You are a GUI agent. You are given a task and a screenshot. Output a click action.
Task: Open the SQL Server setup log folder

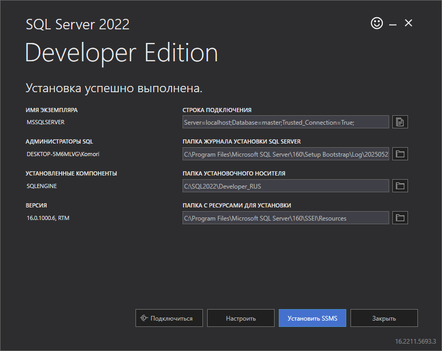click(x=400, y=154)
